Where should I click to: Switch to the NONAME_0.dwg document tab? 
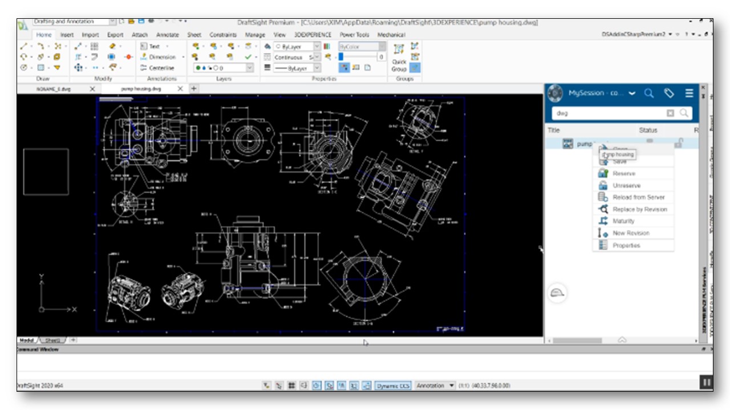click(53, 89)
